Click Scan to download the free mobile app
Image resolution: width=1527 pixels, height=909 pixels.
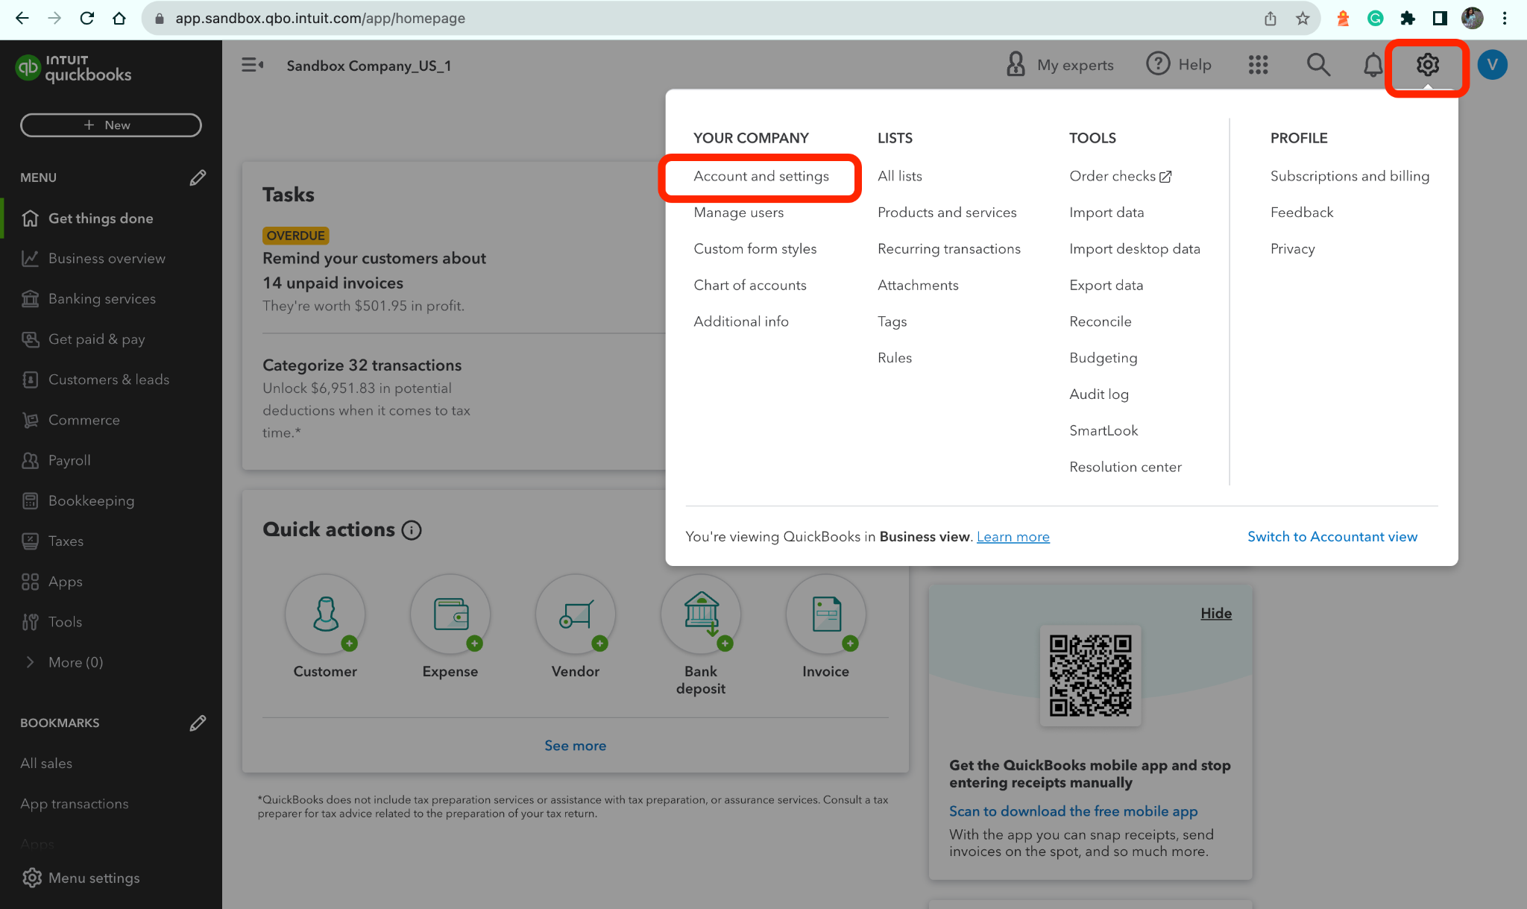(1073, 811)
